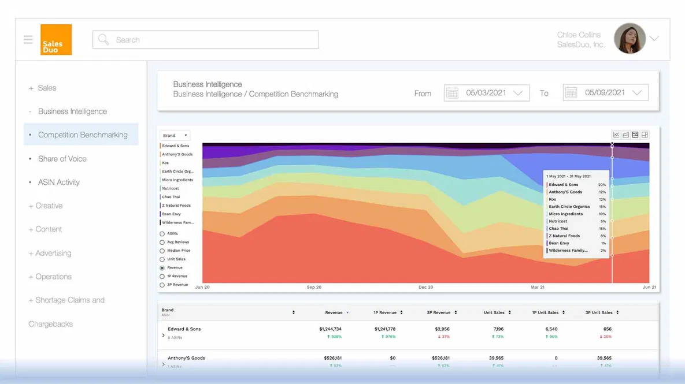Click Business Intelligence / Competition Benchmarking breadcrumb
Viewport: 685px width, 384px height.
point(256,94)
